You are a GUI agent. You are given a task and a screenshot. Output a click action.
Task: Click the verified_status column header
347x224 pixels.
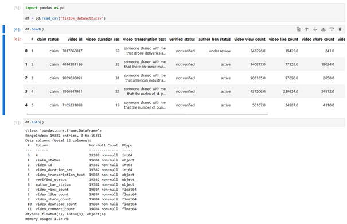[x=182, y=40]
